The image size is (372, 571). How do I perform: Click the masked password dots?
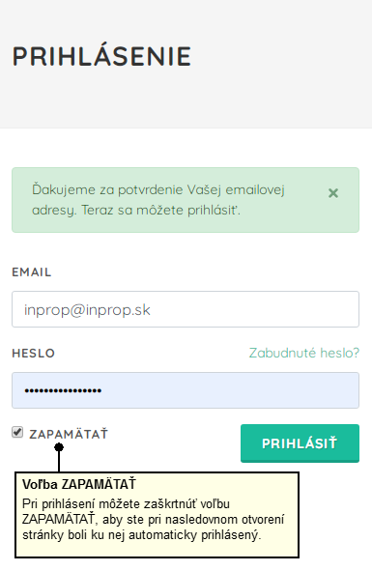[x=63, y=391]
